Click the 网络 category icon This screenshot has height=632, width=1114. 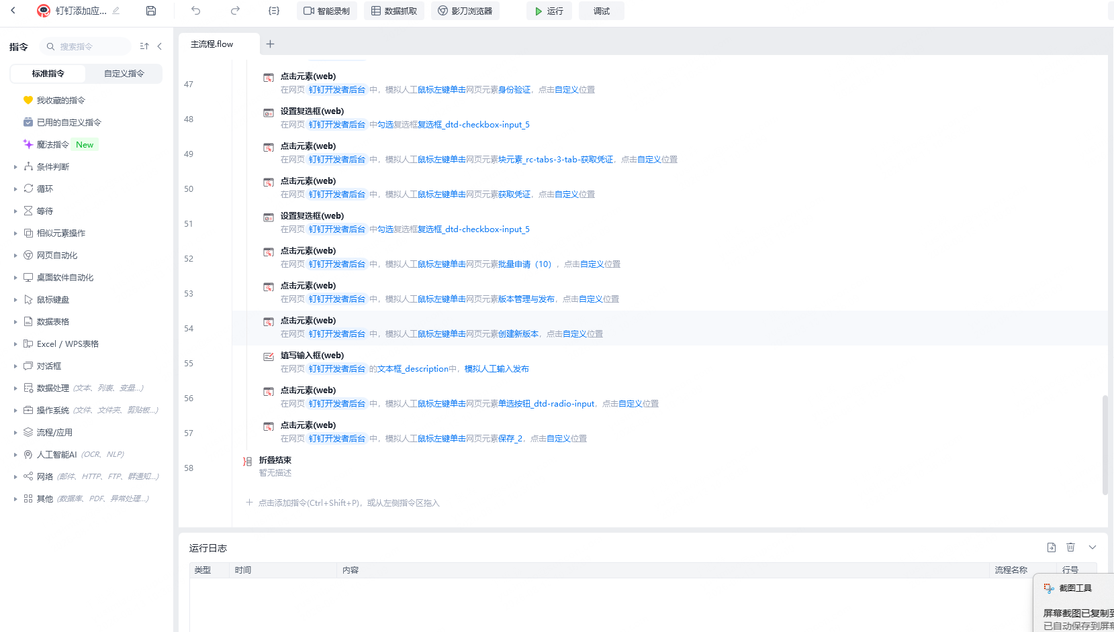28,476
